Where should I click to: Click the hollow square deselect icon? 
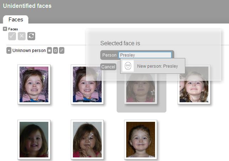click(x=55, y=51)
